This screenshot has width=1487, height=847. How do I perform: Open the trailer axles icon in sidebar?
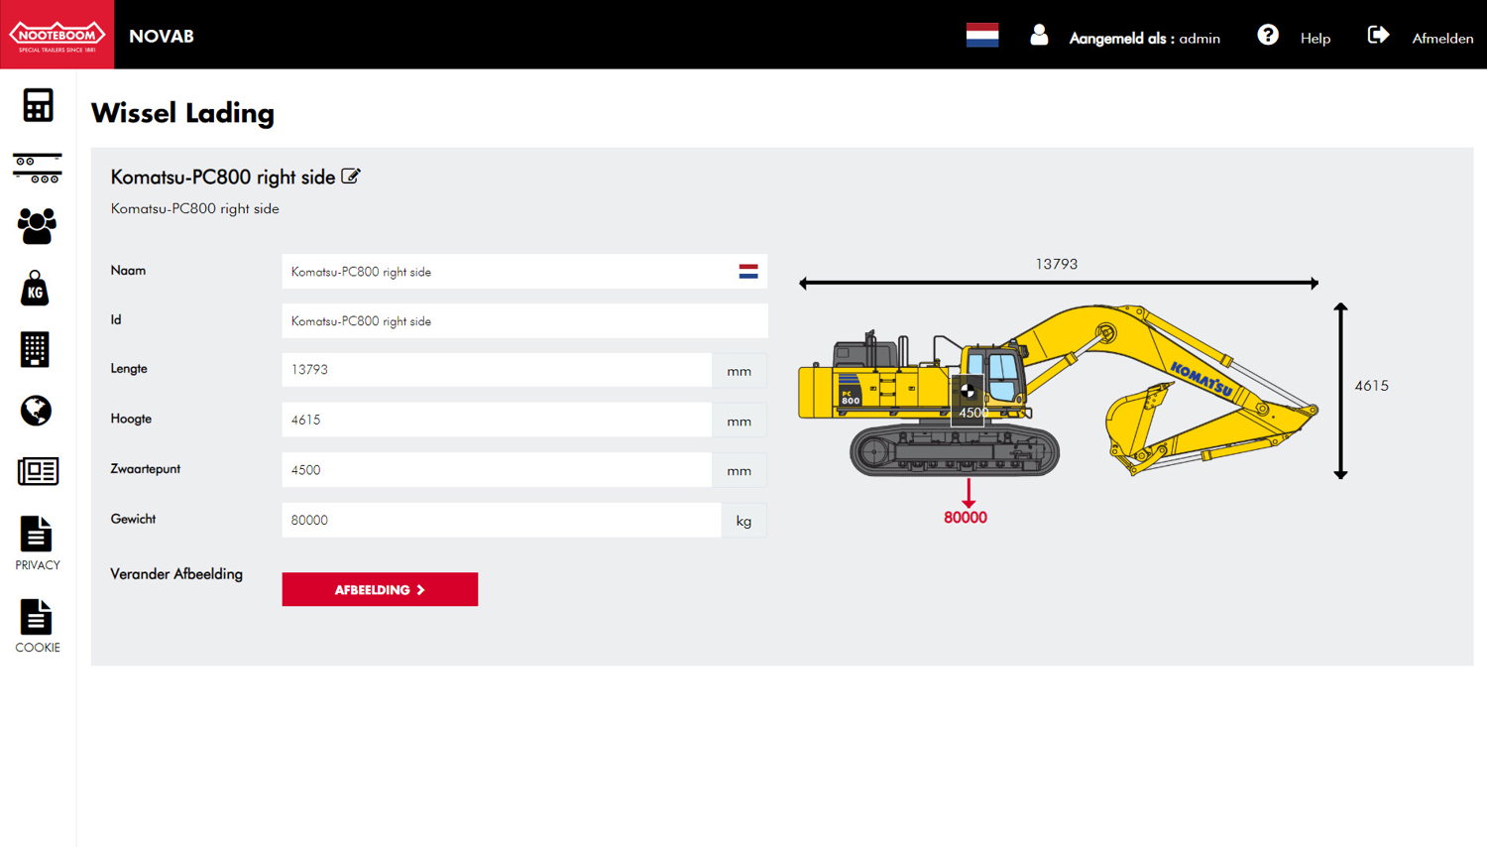[x=38, y=168]
